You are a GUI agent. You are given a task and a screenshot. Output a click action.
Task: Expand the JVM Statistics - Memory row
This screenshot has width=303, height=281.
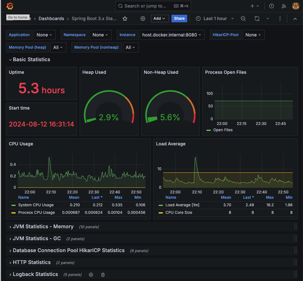[x=43, y=227]
